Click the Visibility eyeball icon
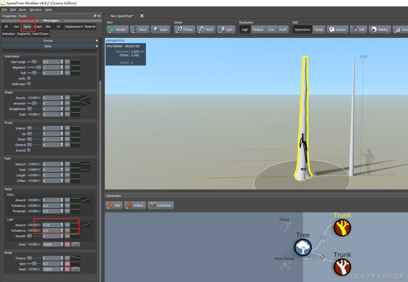The image size is (408, 282). coord(374,30)
